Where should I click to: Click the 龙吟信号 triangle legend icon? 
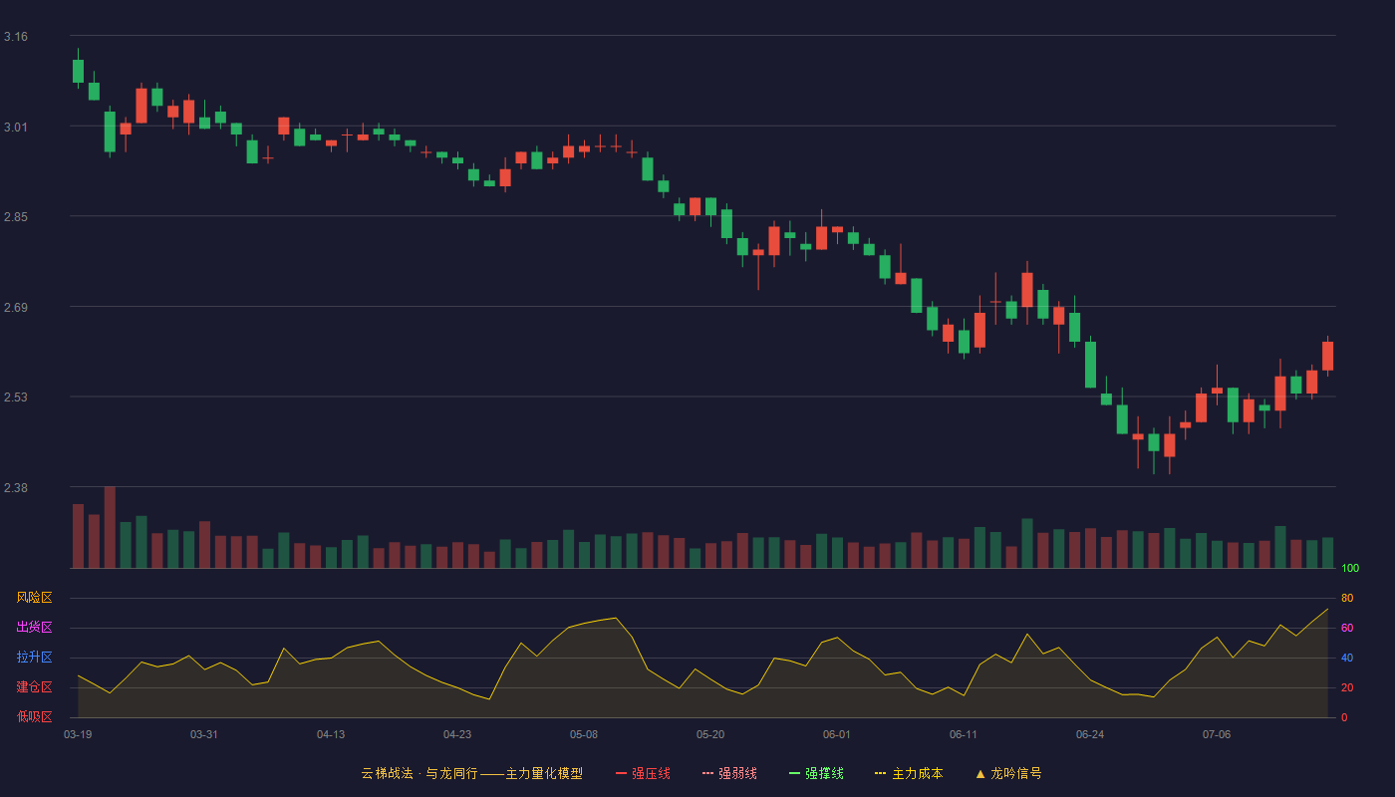point(980,773)
